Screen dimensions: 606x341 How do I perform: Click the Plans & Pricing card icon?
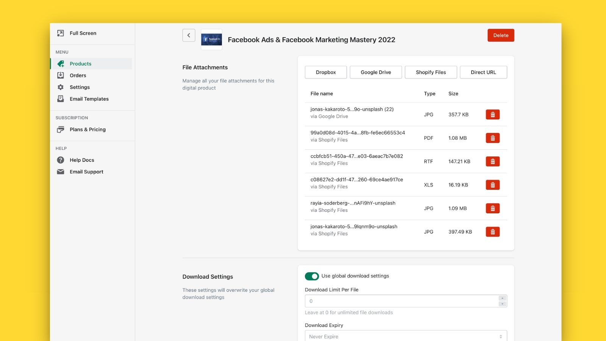pyautogui.click(x=61, y=130)
